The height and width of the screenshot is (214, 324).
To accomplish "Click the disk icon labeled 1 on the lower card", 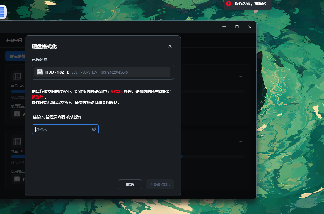I will coord(17,179).
